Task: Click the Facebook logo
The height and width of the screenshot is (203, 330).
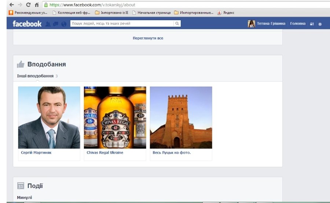Action: coord(27,24)
